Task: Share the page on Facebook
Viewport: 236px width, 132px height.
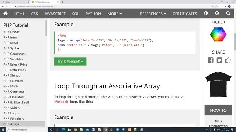Action: click(211, 60)
